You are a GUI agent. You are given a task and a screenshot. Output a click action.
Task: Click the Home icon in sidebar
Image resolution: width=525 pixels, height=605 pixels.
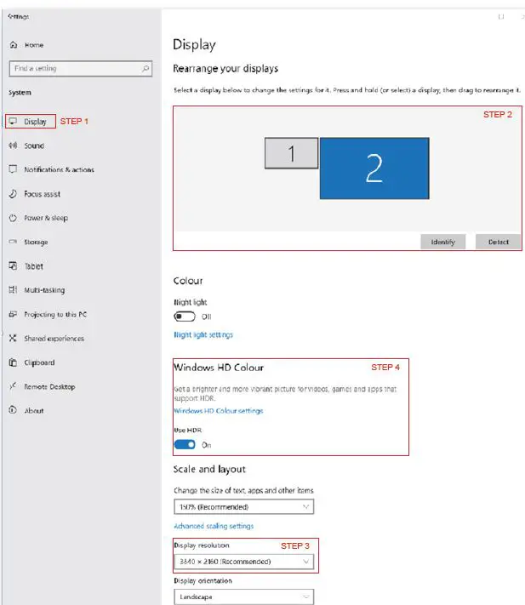click(14, 45)
